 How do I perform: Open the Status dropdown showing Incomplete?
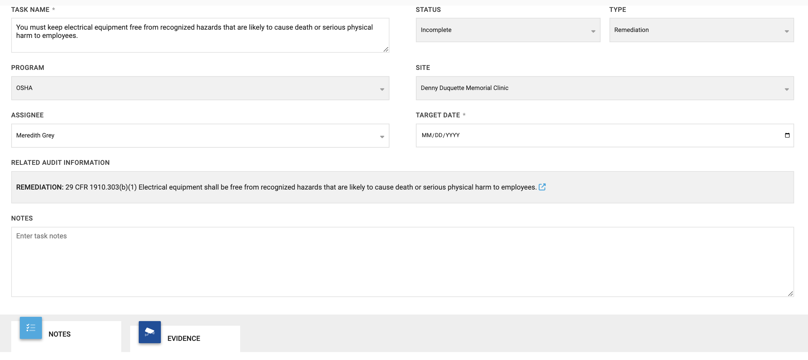[x=507, y=30]
